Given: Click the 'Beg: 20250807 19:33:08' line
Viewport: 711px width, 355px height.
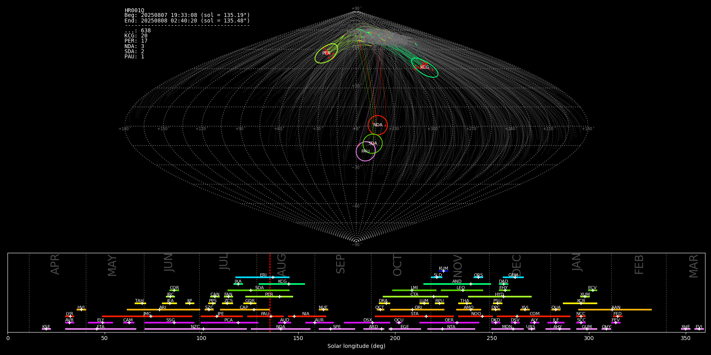Looking at the screenshot, I should point(187,15).
